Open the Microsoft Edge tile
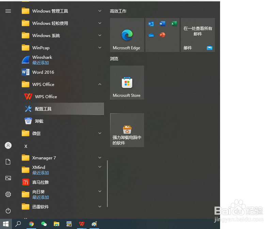279x229 pixels. (127, 35)
